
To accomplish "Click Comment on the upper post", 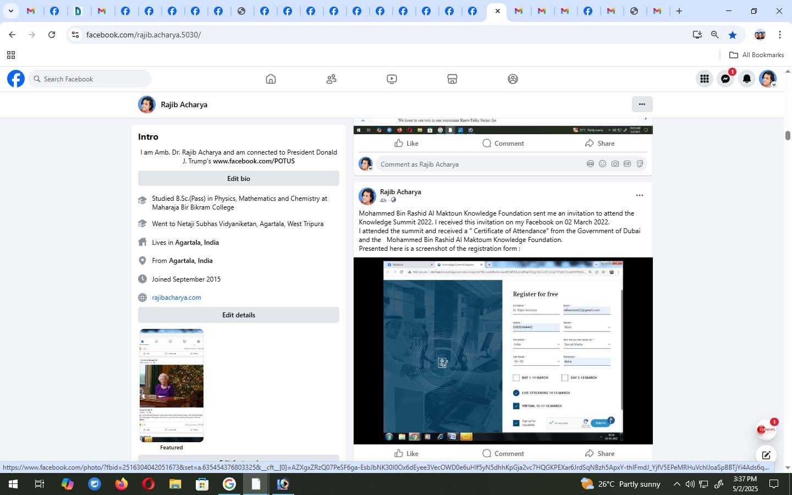I will point(503,143).
